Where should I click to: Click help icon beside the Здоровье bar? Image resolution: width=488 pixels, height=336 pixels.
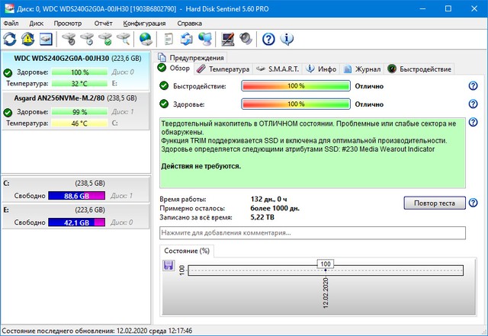pos(473,104)
